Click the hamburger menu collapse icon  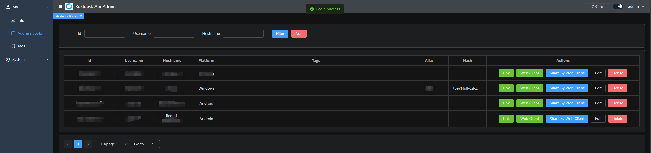click(x=61, y=6)
